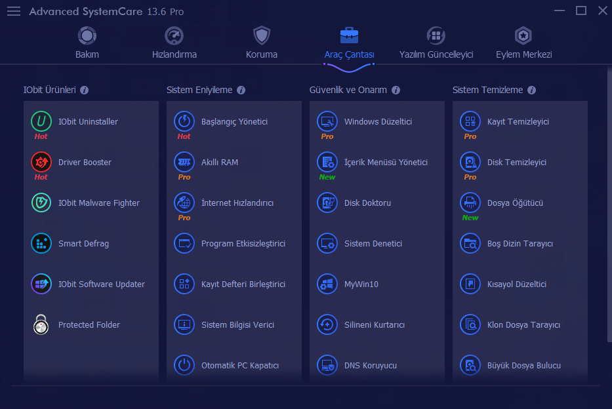Click the Disk Doktoru label
The width and height of the screenshot is (612, 409).
tap(367, 203)
